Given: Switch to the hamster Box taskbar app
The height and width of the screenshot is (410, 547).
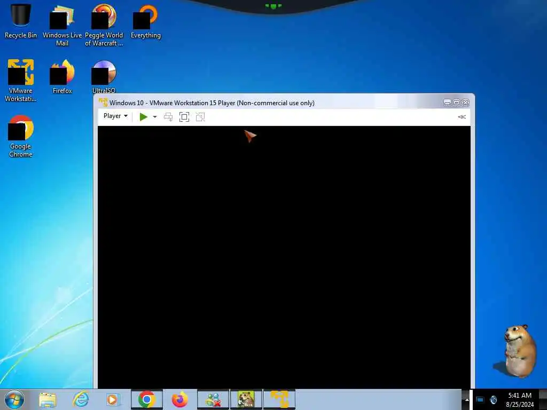Looking at the screenshot, I should tap(246, 399).
